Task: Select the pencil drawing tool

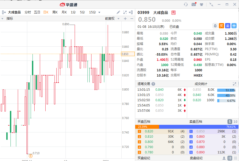Action: (118, 12)
